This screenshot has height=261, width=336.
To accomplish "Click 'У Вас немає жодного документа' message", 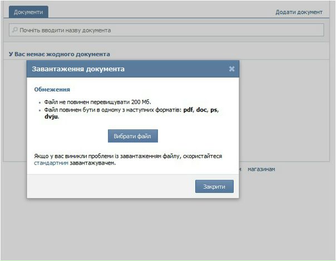I will (x=60, y=54).
